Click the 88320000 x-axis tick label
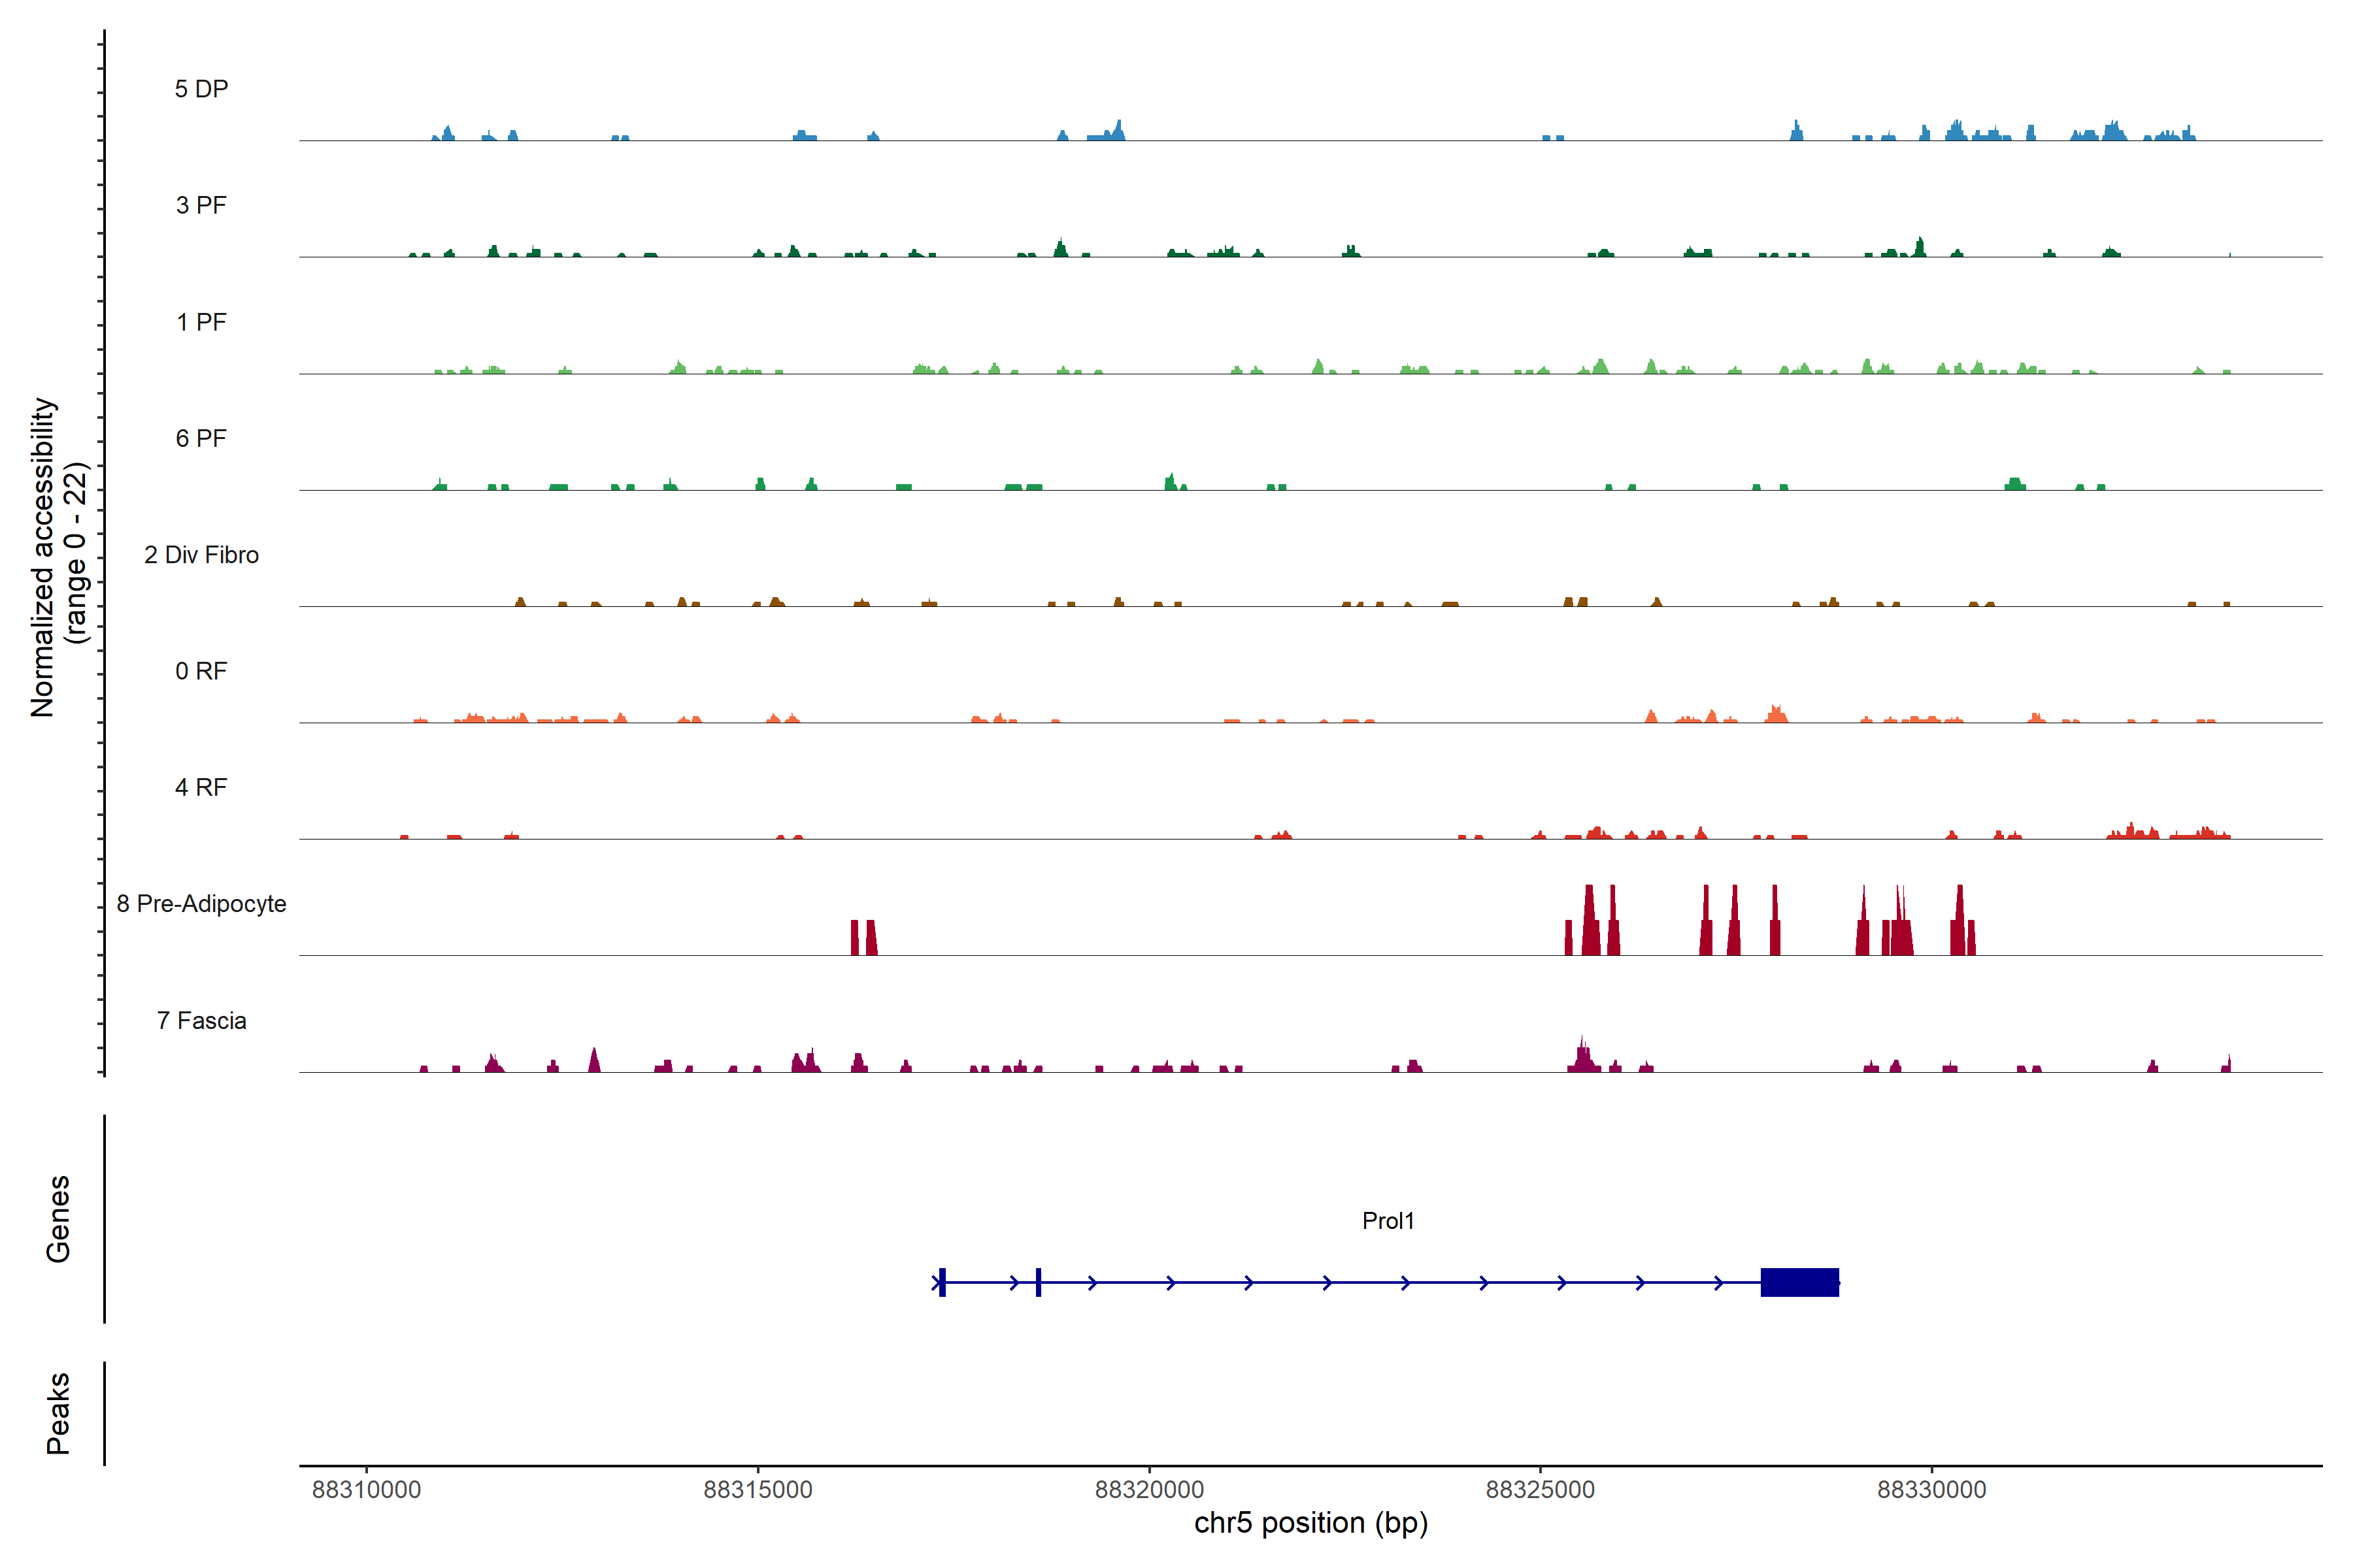 coord(1148,1489)
